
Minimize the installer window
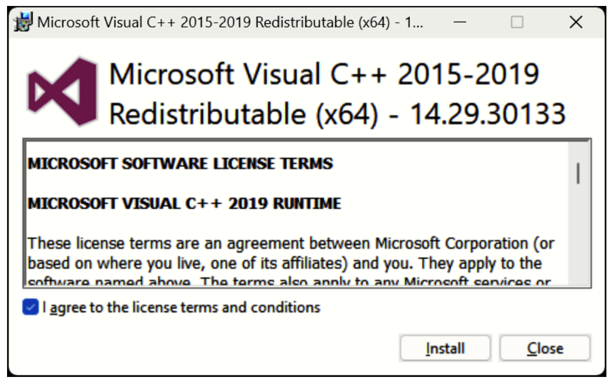coord(460,23)
